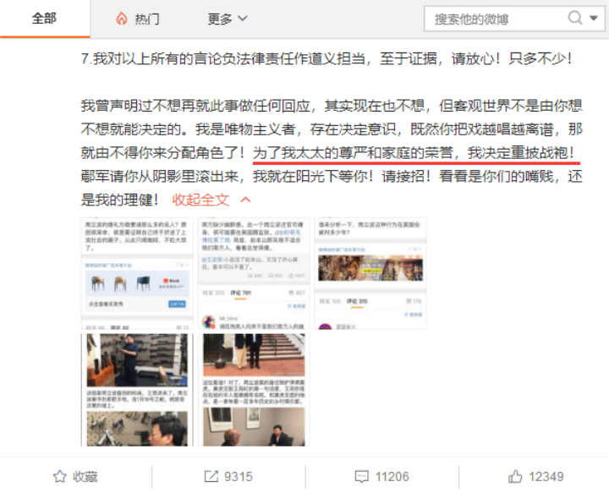
Task: Click the star favorite icon
Action: (x=60, y=476)
